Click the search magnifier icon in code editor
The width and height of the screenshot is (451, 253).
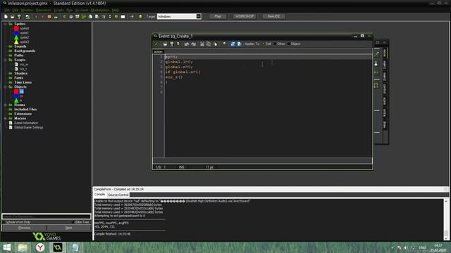click(x=224, y=44)
